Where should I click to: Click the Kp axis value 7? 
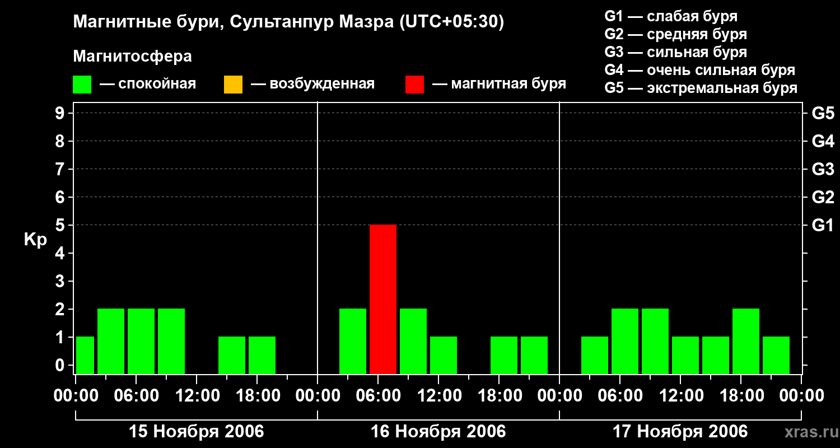click(61, 169)
